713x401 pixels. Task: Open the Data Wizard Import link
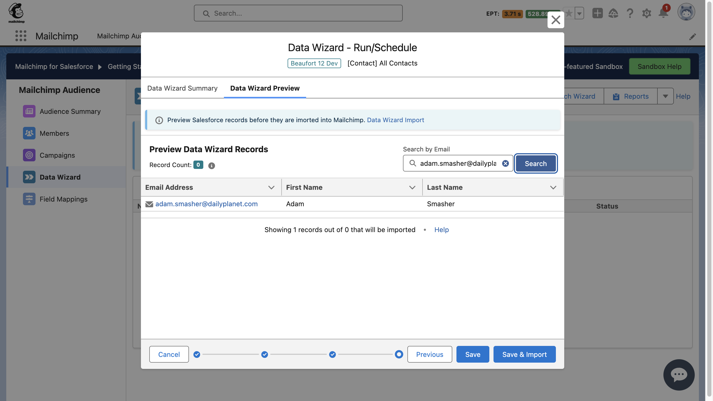[x=395, y=120]
